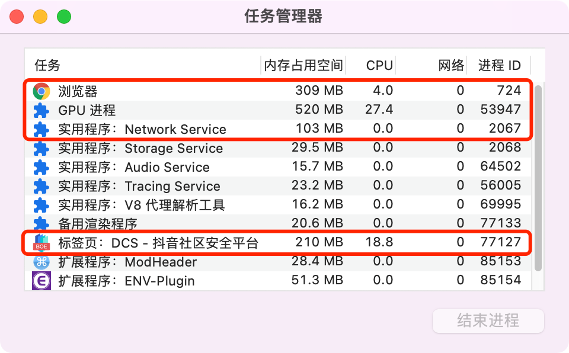Click the ModHeader extension icon
The image size is (569, 353).
pyautogui.click(x=41, y=262)
